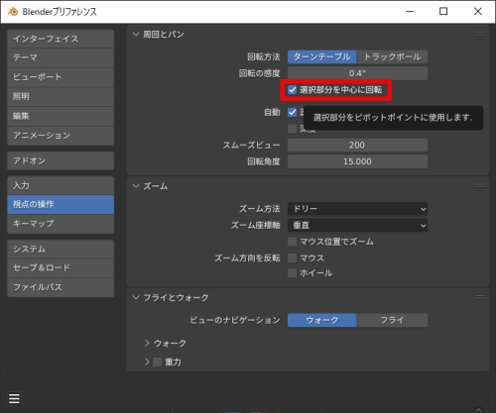Image resolution: width=496 pixels, height=413 pixels.
Task: Click the 回転角度 field showing 15.000
Action: [x=357, y=161]
